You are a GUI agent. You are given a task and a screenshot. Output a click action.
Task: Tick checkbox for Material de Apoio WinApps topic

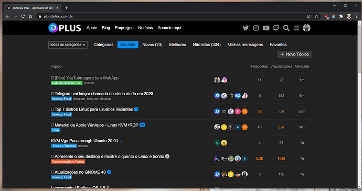[52, 125]
